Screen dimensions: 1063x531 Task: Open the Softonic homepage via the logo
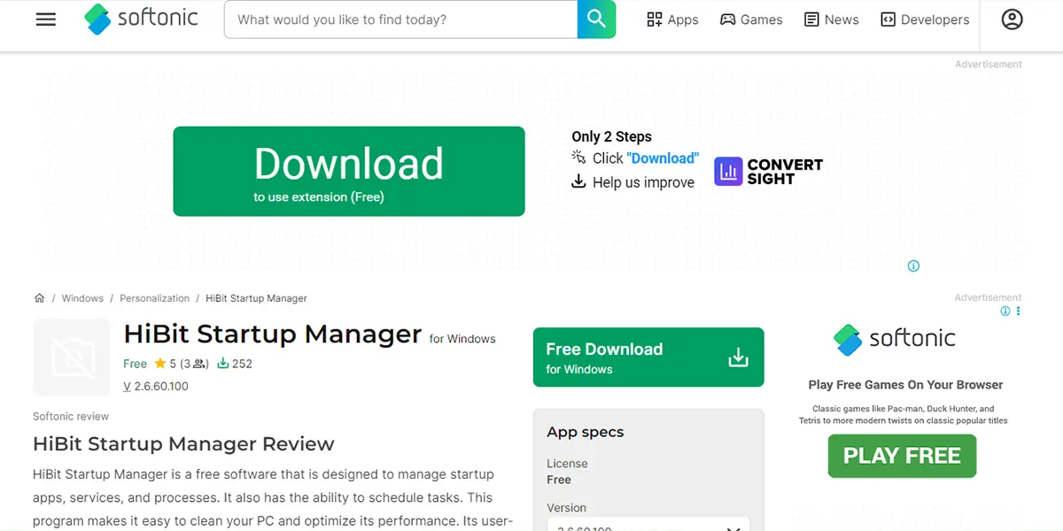(142, 19)
